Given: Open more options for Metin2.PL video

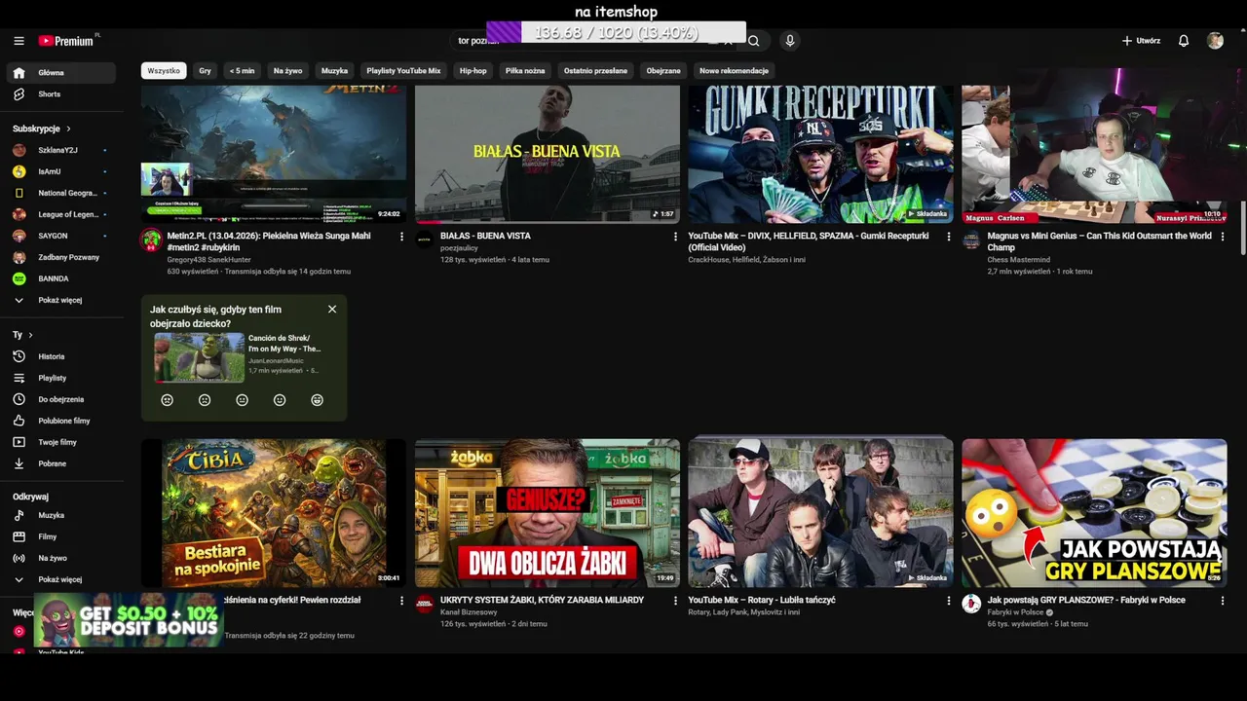Looking at the screenshot, I should (401, 237).
